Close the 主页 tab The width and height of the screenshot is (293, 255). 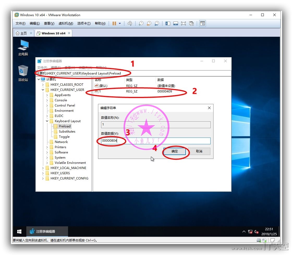31,33
